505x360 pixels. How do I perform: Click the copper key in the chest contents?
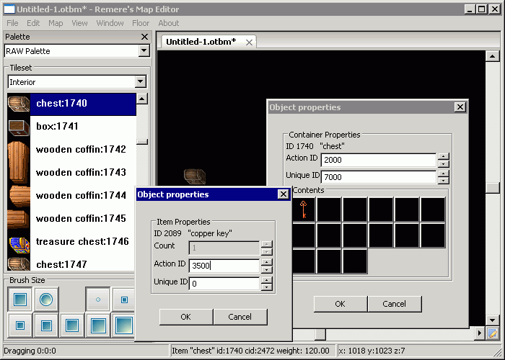pyautogui.click(x=304, y=210)
